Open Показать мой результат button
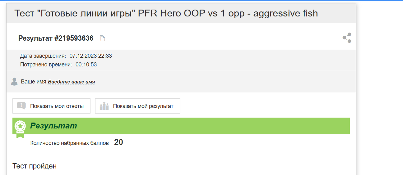Screen dimensions: 403x175 (138, 106)
